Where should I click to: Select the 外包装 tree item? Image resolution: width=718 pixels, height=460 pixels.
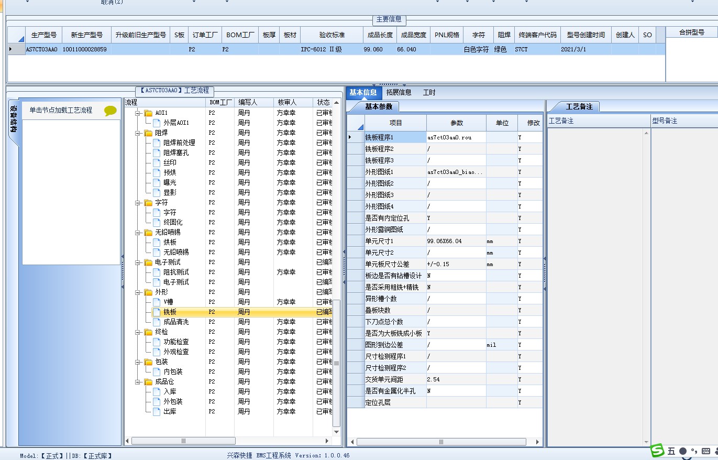click(x=173, y=401)
